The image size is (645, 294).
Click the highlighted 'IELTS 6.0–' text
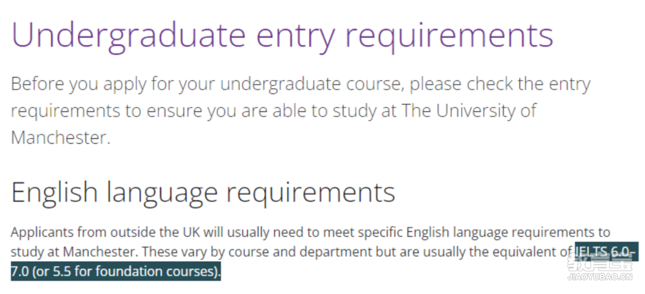point(606,252)
